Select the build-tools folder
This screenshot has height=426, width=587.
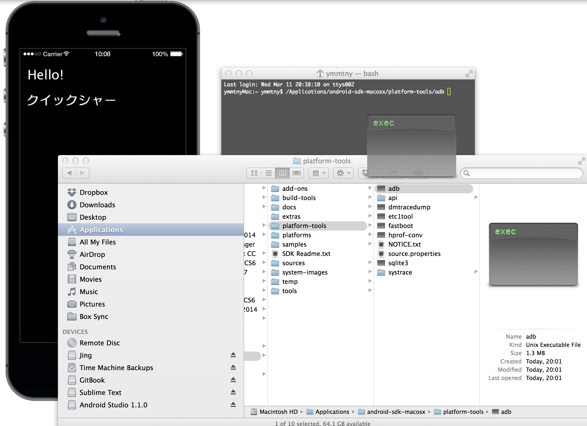click(318, 198)
